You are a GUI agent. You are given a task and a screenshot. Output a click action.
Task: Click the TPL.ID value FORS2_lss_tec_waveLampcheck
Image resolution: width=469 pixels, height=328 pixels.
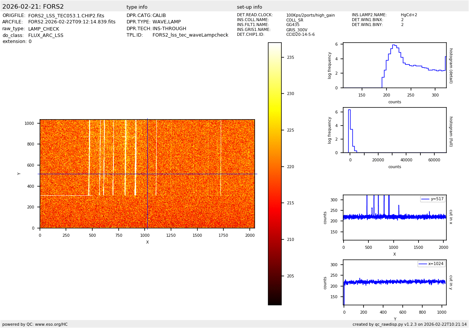pyautogui.click(x=190, y=35)
